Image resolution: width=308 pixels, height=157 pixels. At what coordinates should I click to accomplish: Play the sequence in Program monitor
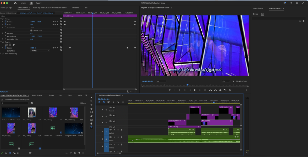pyautogui.click(x=195, y=90)
